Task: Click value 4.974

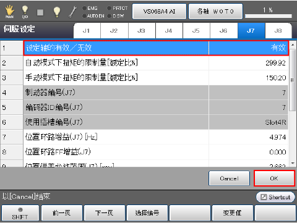Action: [x=278, y=137]
